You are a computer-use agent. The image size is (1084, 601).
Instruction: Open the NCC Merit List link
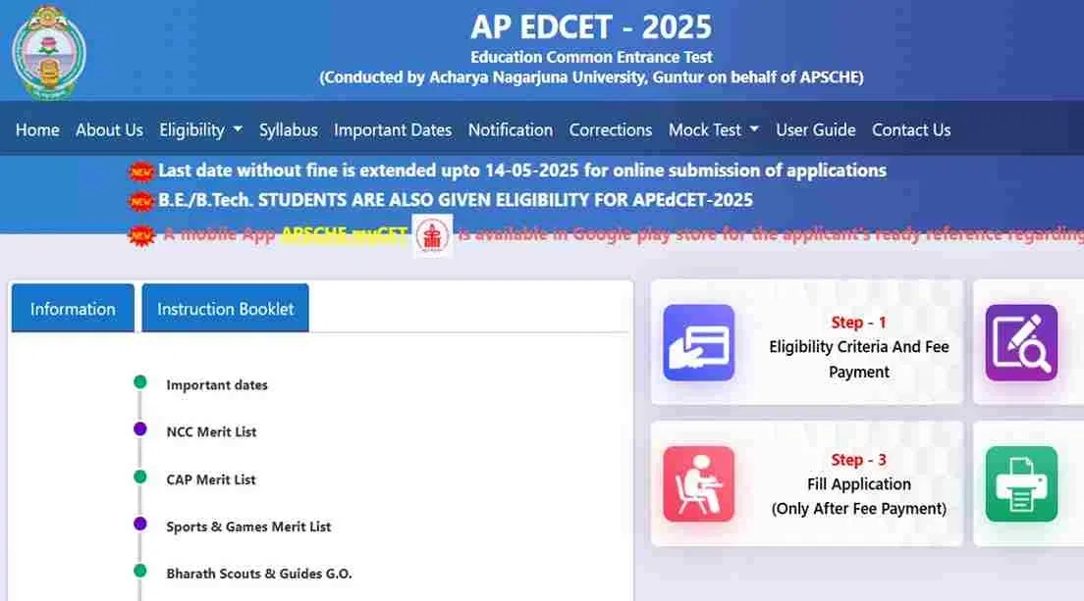211,431
